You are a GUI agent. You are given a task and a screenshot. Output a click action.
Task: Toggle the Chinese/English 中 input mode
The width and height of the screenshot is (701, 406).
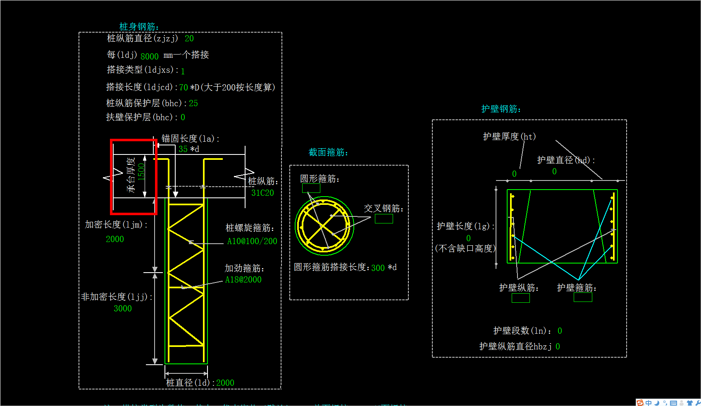click(649, 403)
